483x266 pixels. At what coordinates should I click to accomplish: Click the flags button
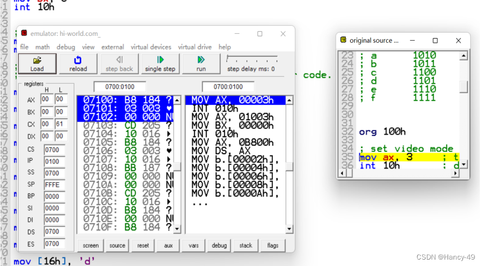point(273,246)
